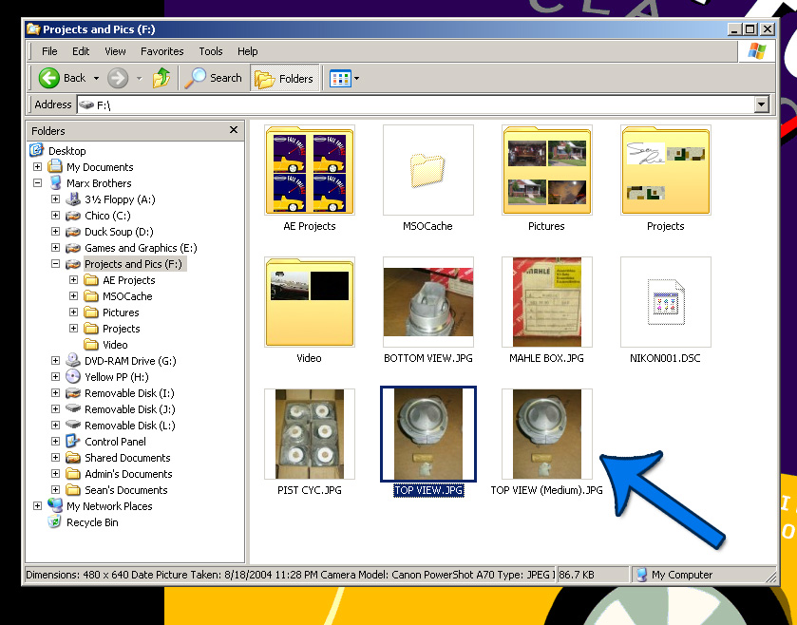Open the Tools menu
The height and width of the screenshot is (625, 797).
[211, 51]
